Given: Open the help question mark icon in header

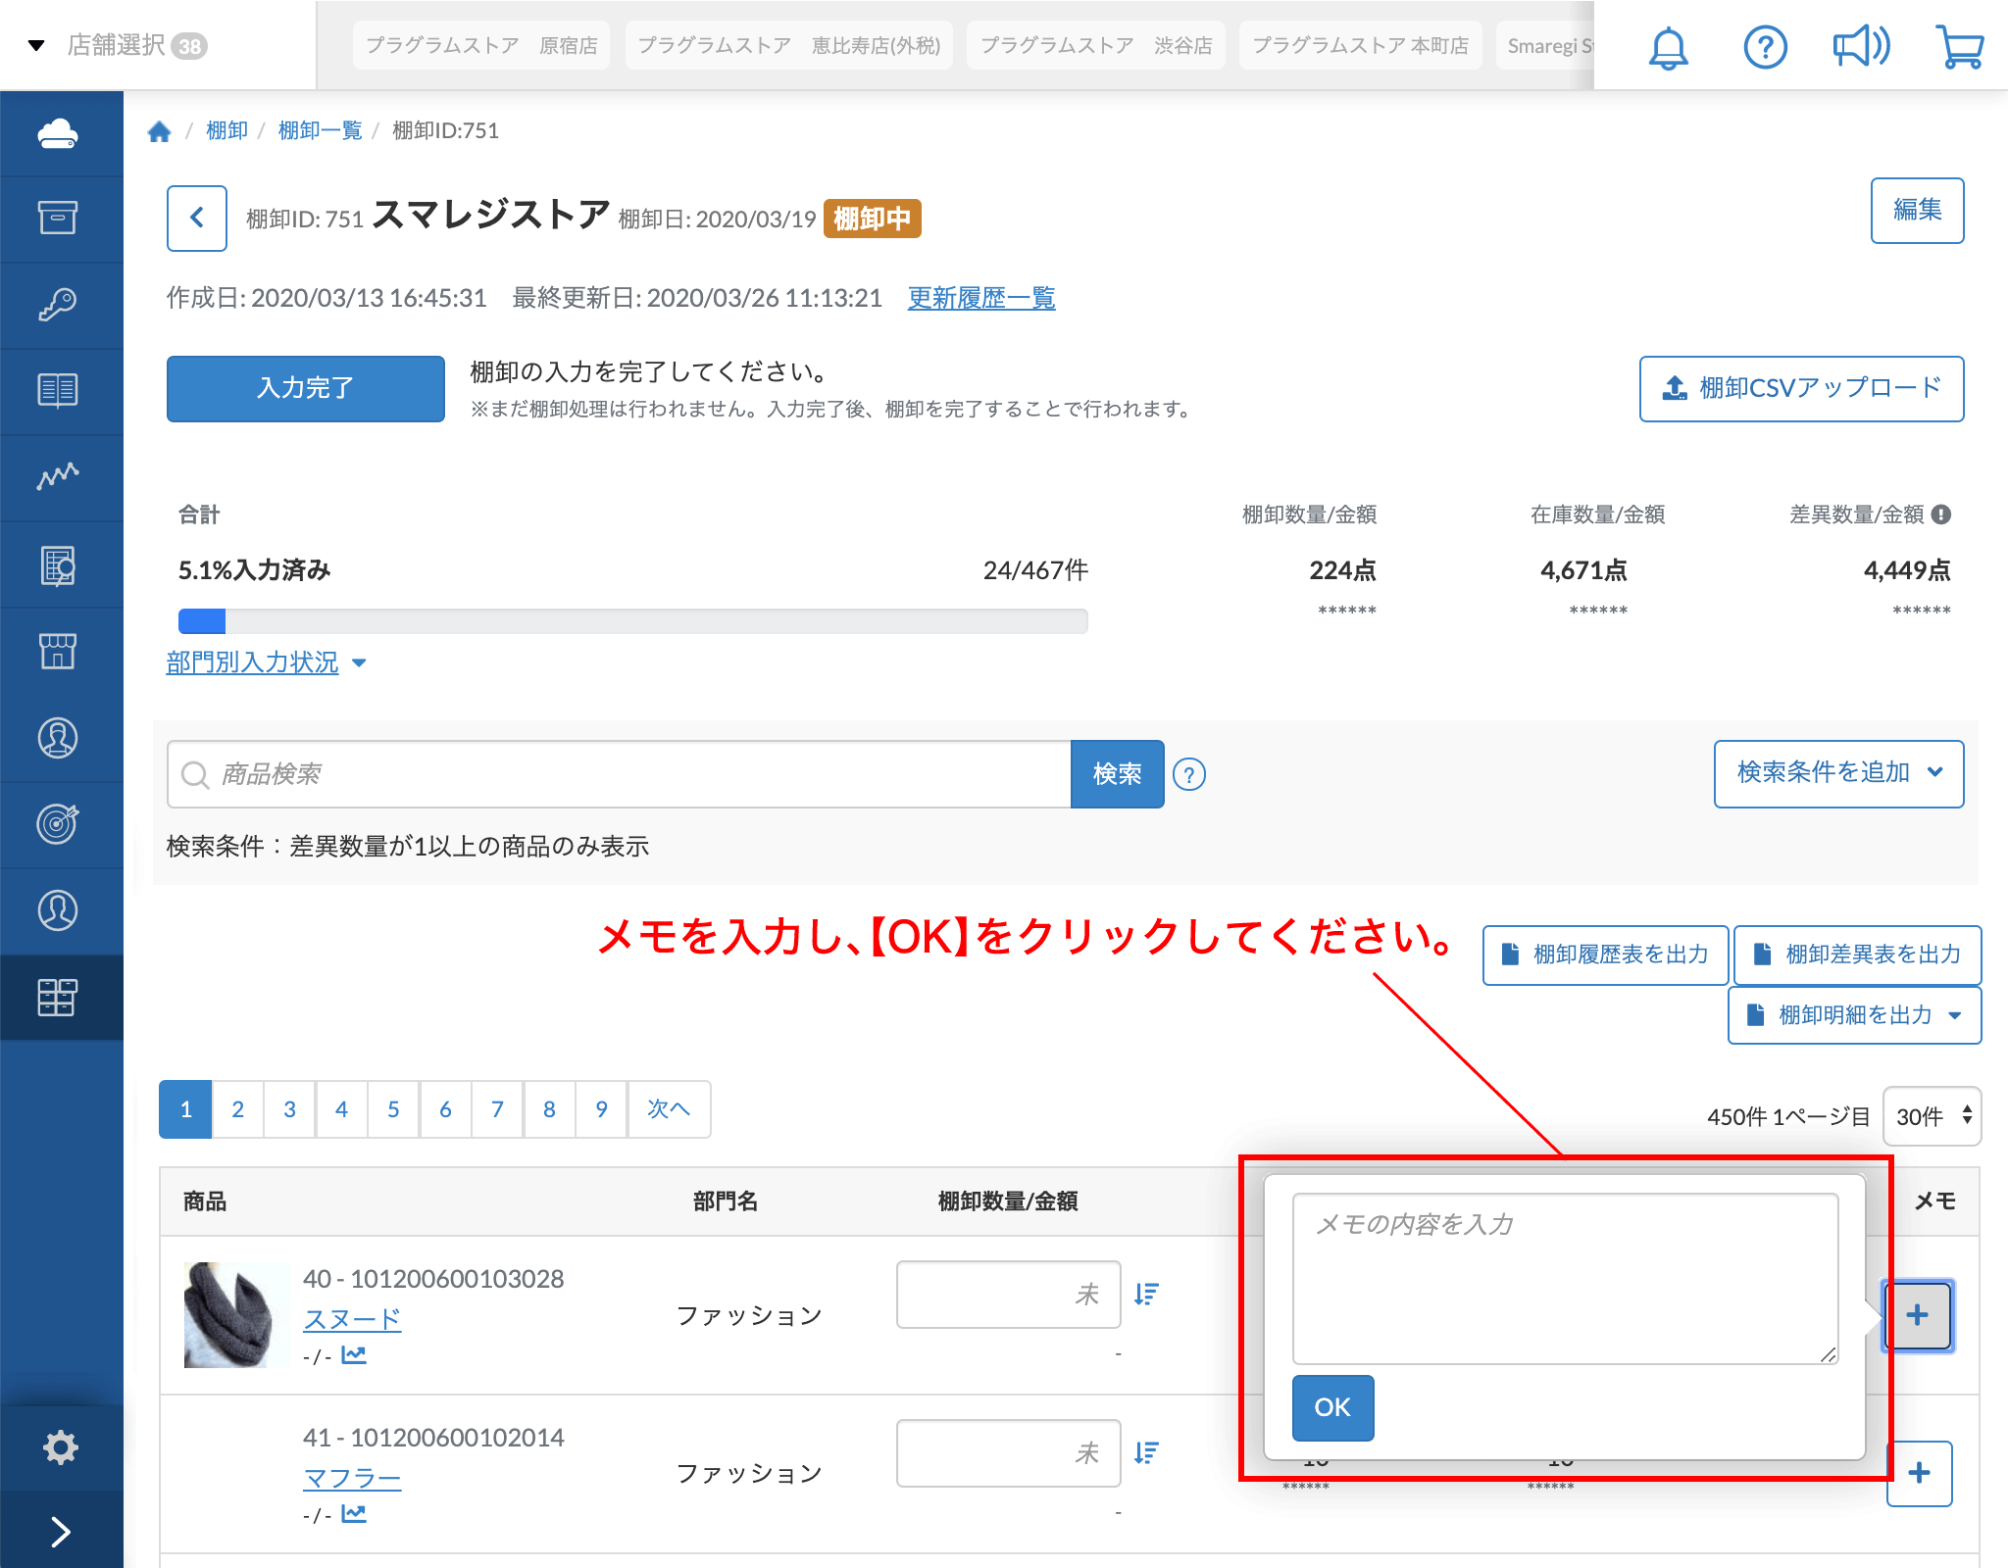Looking at the screenshot, I should coord(1765,47).
